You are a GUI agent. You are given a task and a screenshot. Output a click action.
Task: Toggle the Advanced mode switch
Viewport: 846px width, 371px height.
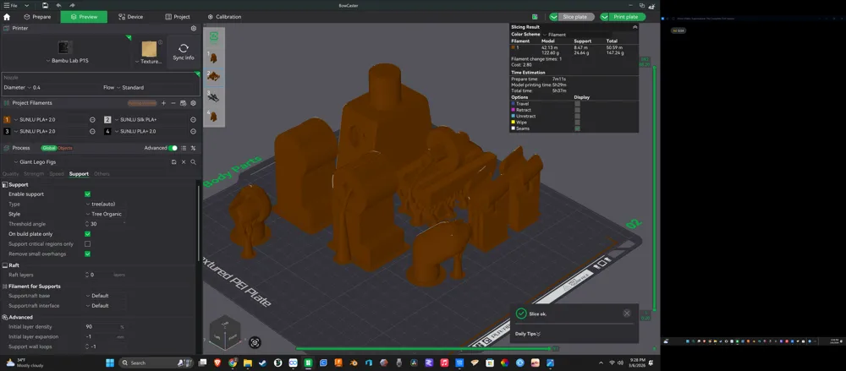click(173, 148)
